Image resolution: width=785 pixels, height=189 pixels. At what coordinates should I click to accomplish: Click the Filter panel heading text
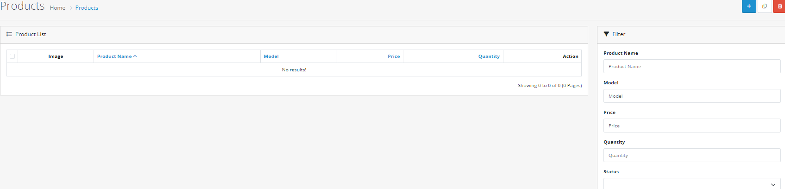[x=619, y=34]
